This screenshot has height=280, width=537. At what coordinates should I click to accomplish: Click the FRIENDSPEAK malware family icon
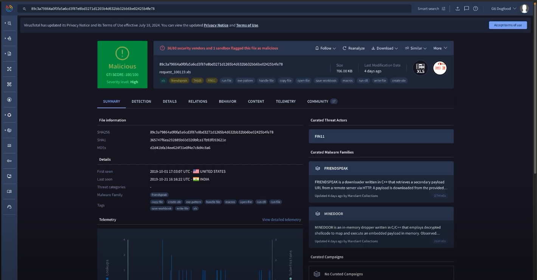[318, 168]
